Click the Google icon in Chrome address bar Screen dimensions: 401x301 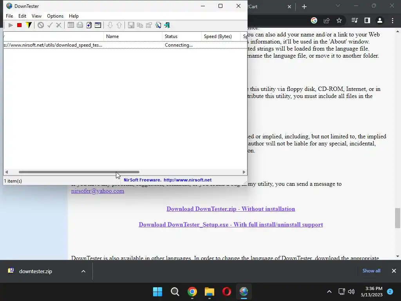(314, 20)
